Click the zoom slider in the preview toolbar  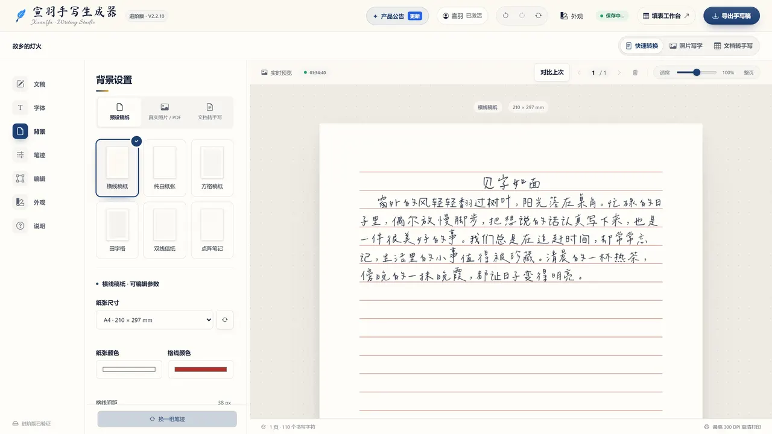click(x=697, y=72)
